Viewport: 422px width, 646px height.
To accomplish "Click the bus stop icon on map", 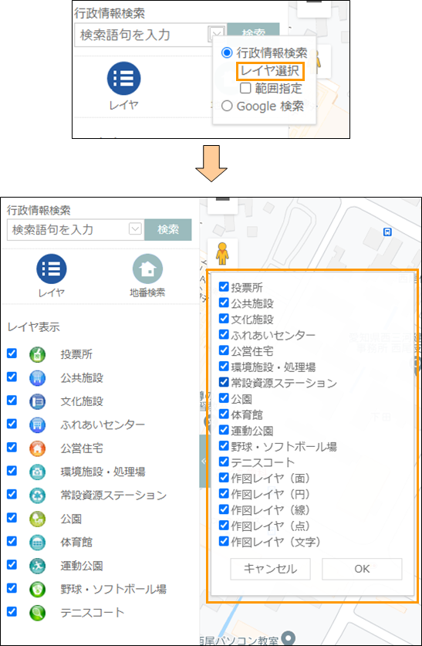I will tap(387, 232).
